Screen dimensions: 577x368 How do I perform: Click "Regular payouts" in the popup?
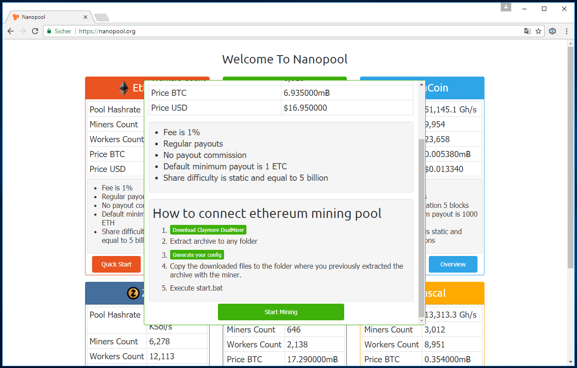193,144
